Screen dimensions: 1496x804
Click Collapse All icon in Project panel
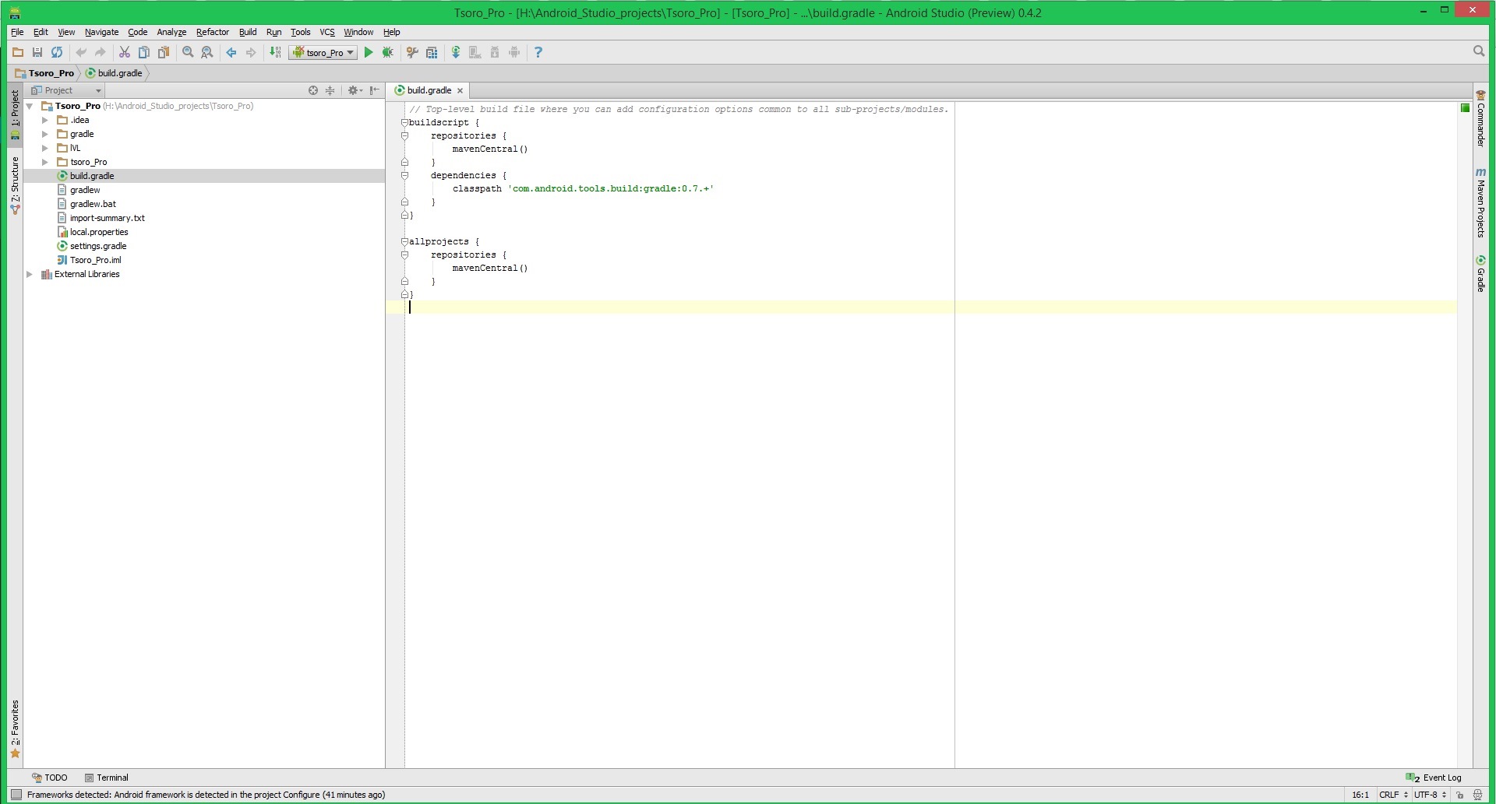[330, 90]
